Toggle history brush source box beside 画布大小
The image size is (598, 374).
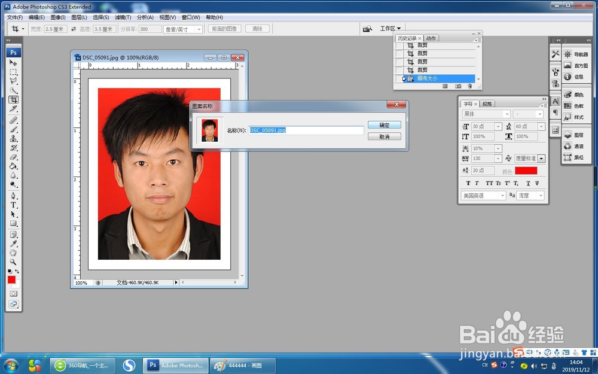coord(399,78)
